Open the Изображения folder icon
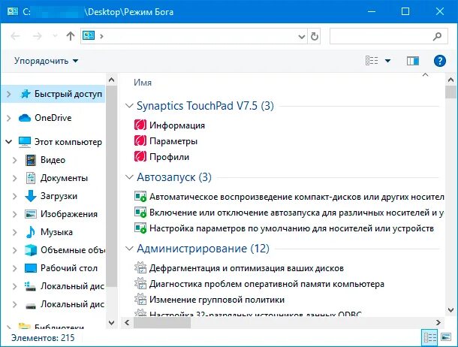 coord(31,214)
